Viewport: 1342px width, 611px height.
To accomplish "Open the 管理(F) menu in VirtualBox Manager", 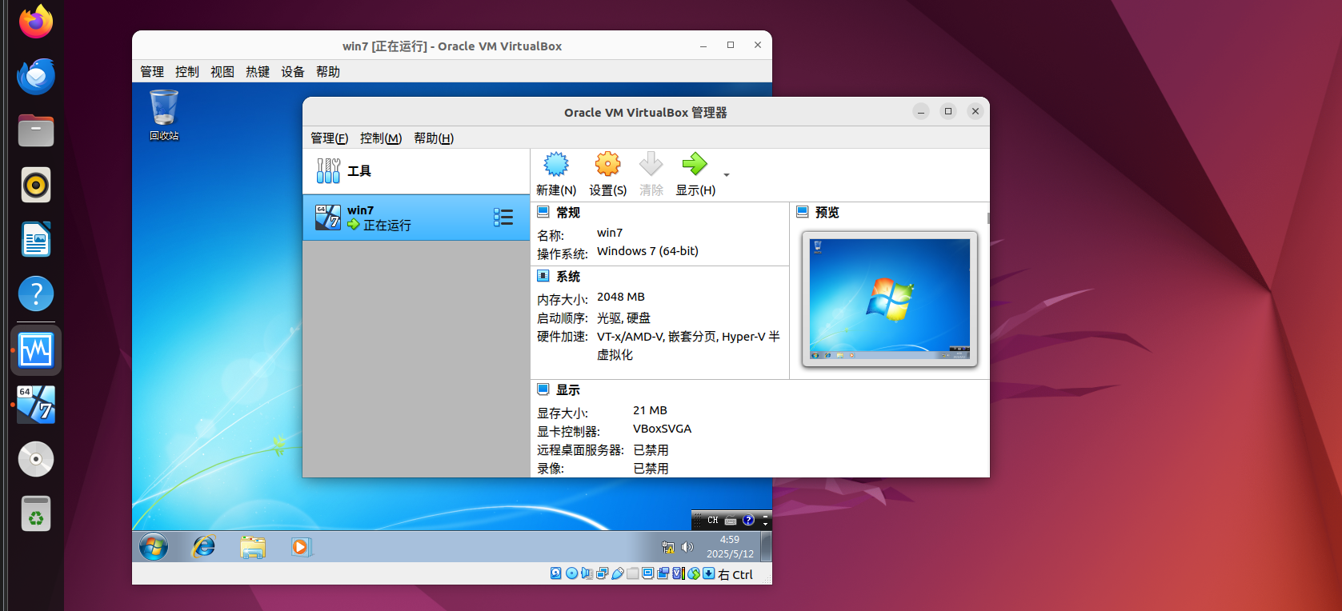I will tap(329, 138).
